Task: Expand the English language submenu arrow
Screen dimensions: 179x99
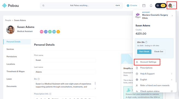Action: pos(172,80)
